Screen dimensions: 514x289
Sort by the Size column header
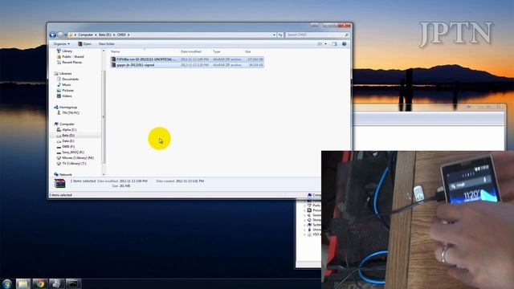[x=248, y=51]
